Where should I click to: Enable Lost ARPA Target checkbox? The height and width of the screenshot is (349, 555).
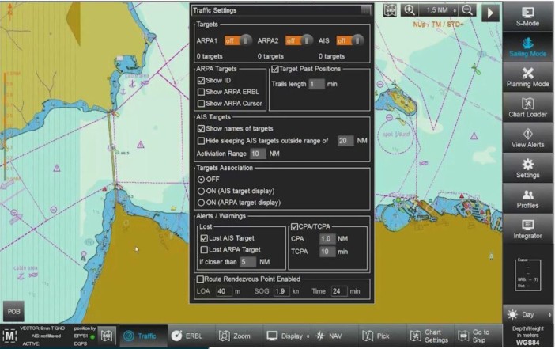click(x=204, y=250)
